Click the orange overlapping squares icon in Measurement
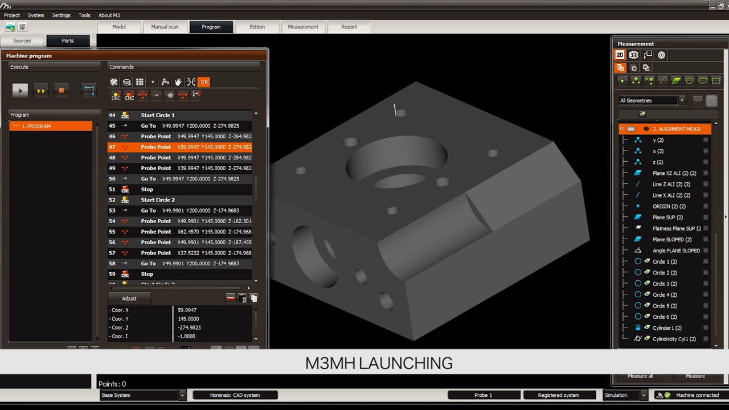 [620, 68]
